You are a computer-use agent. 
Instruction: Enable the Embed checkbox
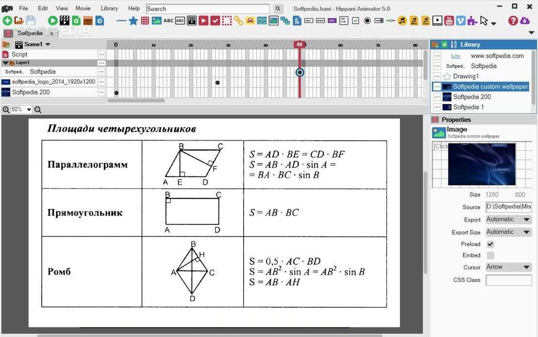tap(491, 255)
